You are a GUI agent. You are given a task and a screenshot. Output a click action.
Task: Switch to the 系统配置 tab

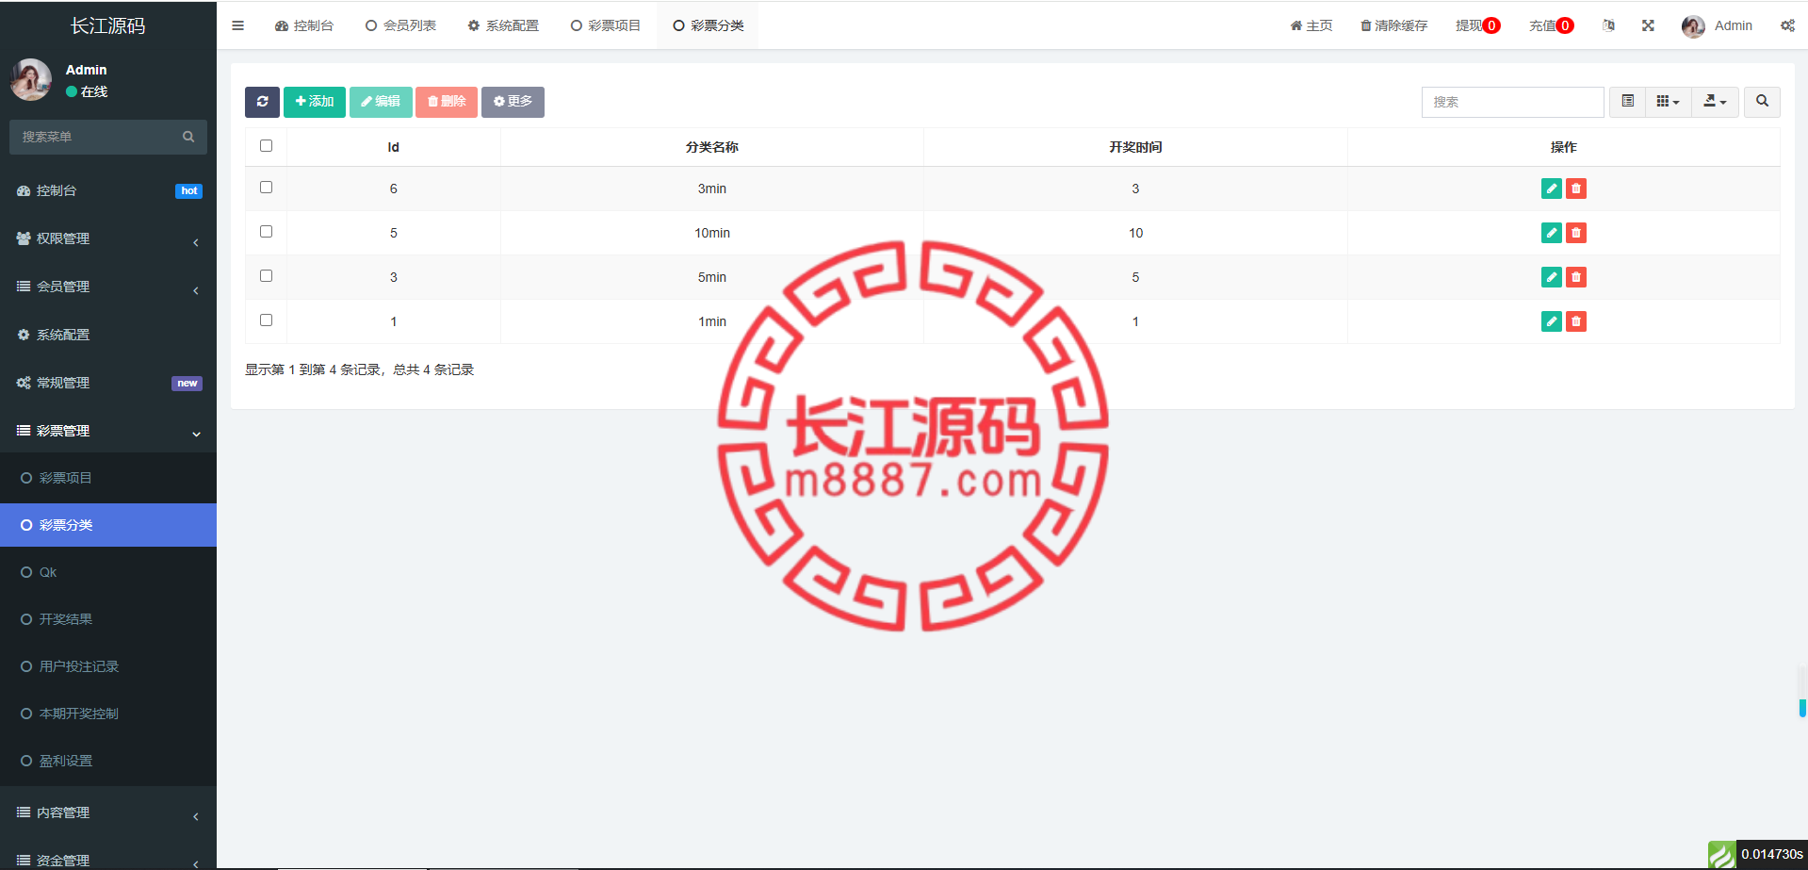tap(503, 25)
